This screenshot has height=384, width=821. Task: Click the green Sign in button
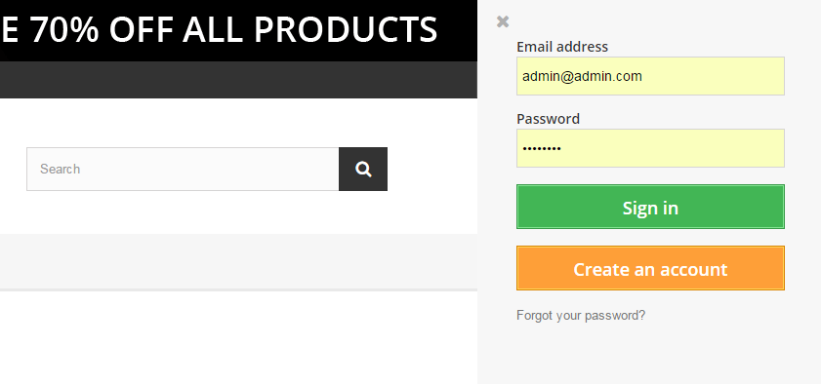650,207
